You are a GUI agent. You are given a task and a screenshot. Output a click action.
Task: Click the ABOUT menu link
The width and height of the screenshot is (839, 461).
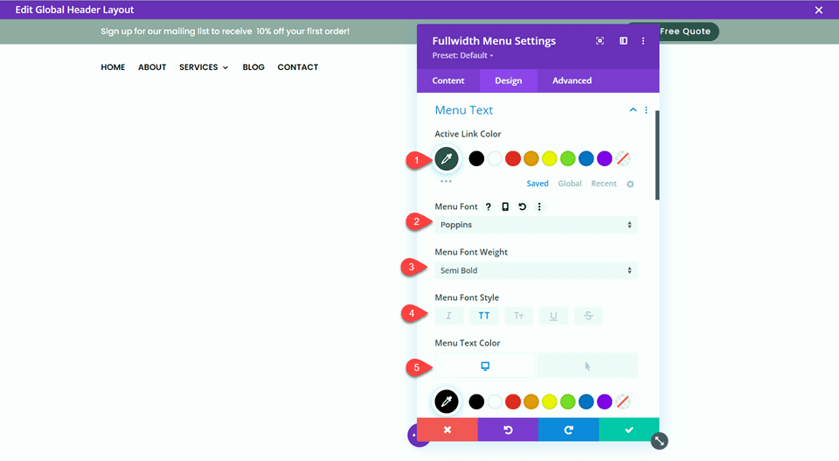coord(152,67)
